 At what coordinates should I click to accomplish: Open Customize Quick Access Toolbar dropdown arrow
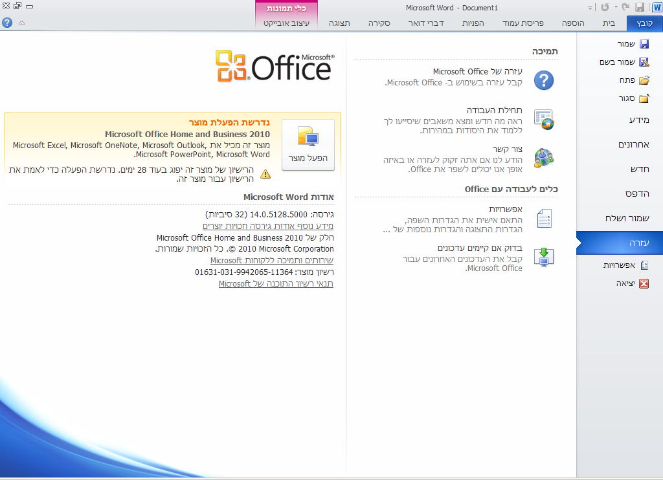pos(590,8)
